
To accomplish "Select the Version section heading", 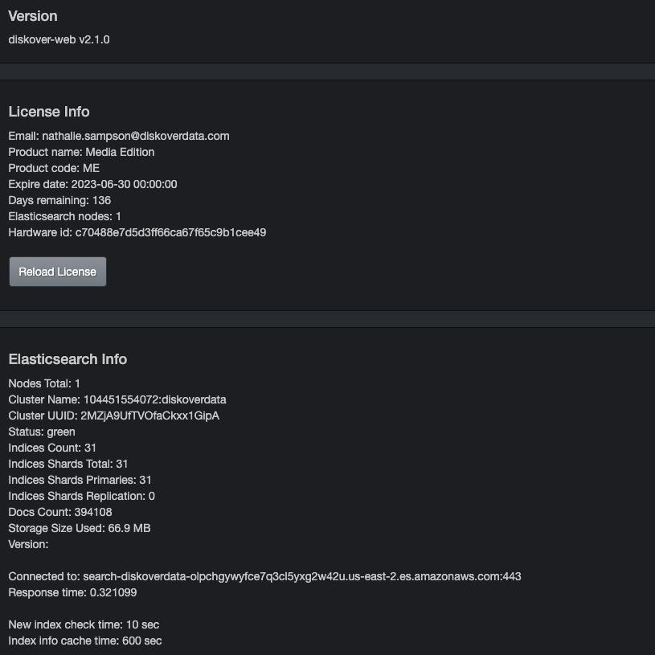I will (33, 16).
